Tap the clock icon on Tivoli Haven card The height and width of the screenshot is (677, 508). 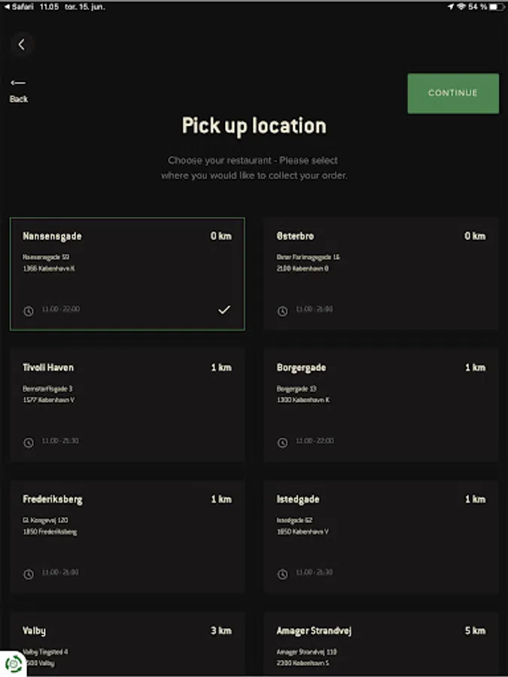29,442
